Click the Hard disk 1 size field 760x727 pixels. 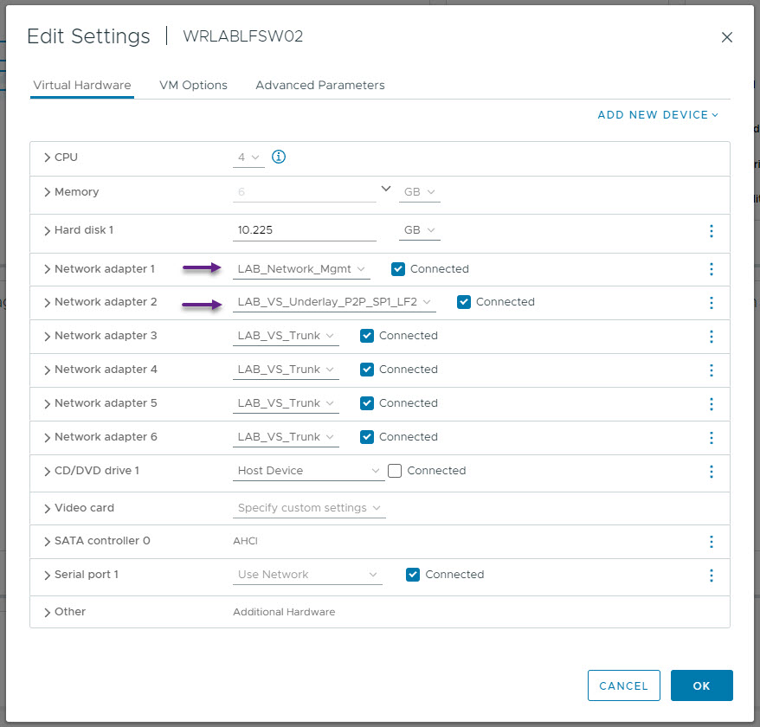(305, 230)
